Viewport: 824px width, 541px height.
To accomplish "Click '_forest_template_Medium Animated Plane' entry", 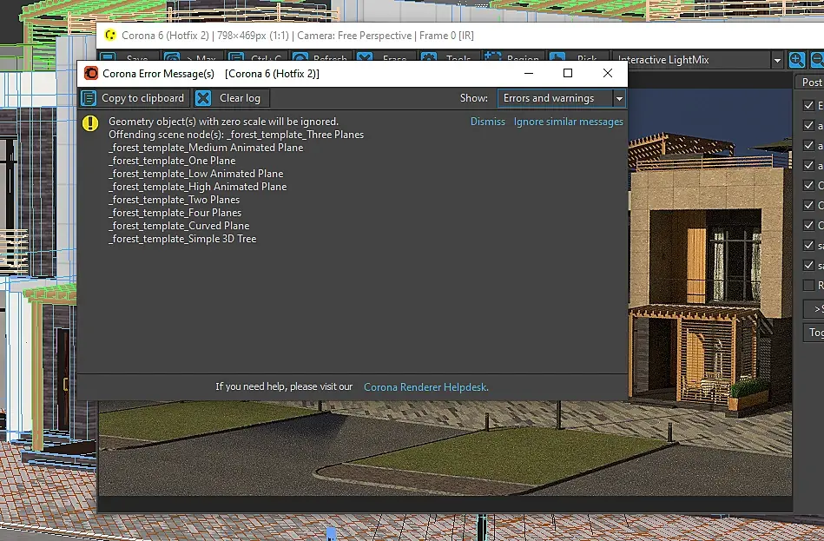I will pyautogui.click(x=206, y=148).
